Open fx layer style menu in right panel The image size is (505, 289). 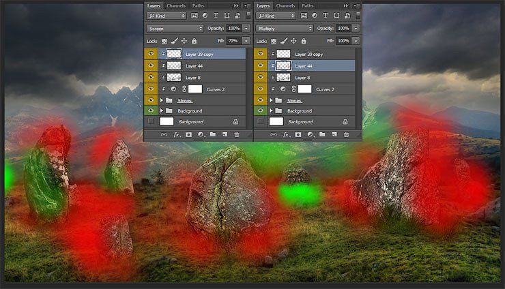(286, 134)
